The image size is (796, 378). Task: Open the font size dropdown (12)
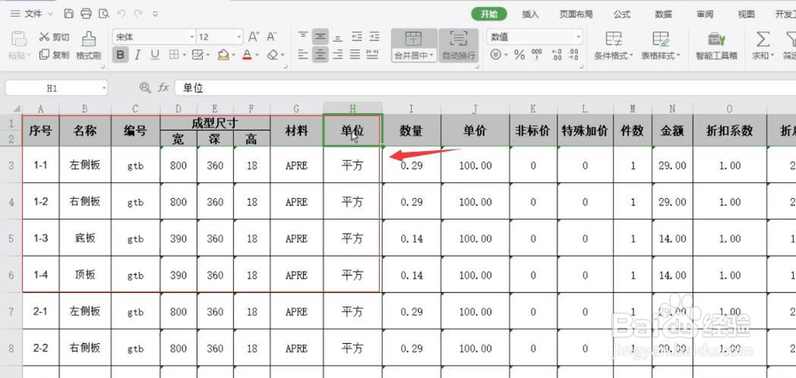pyautogui.click(x=239, y=37)
